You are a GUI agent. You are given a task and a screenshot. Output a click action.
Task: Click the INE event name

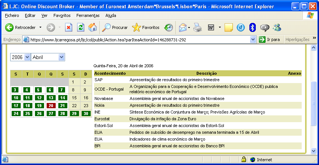click(x=97, y=112)
